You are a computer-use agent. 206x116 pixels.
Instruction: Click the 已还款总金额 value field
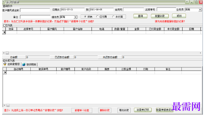tap(86, 57)
